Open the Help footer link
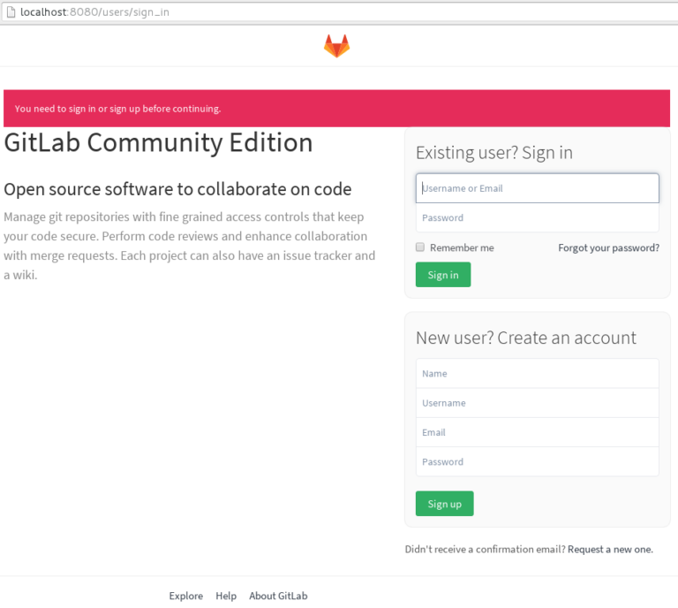 pos(226,596)
